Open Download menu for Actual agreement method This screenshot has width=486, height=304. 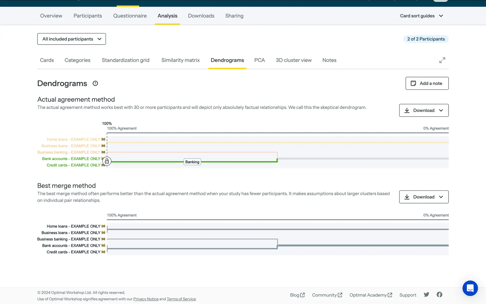pyautogui.click(x=424, y=110)
